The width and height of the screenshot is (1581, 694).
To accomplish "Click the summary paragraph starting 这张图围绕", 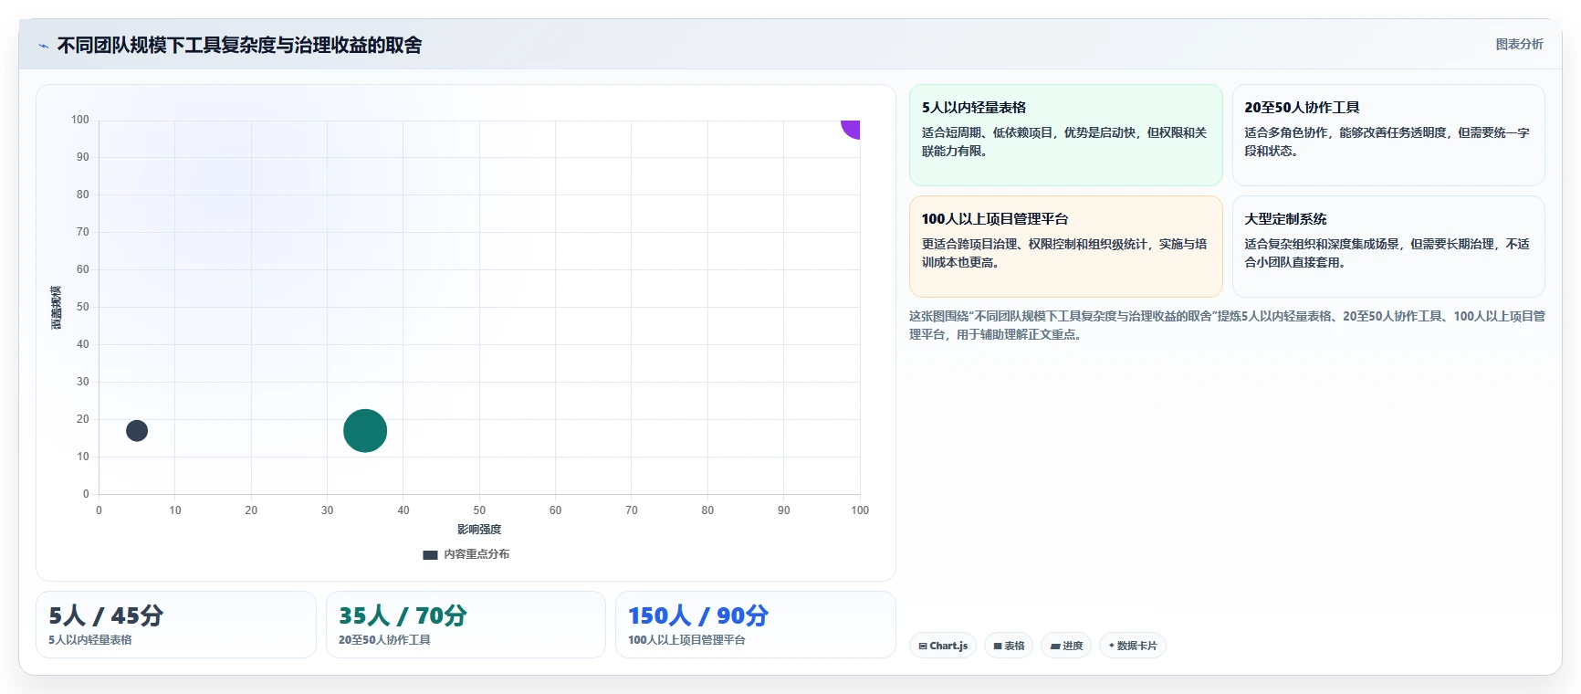I will click(1227, 325).
